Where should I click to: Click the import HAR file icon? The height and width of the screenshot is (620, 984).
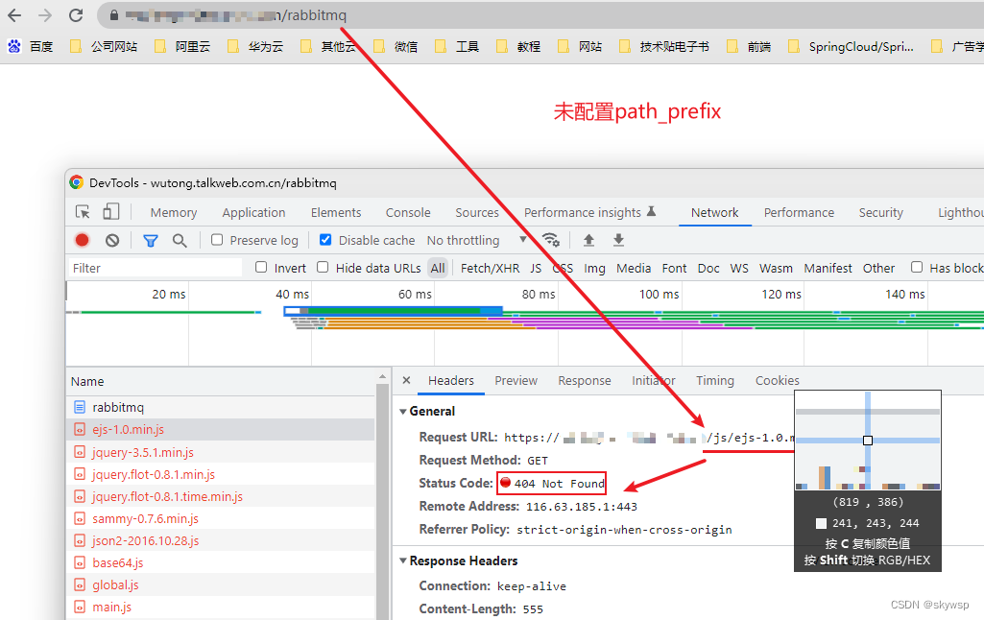[x=590, y=240]
